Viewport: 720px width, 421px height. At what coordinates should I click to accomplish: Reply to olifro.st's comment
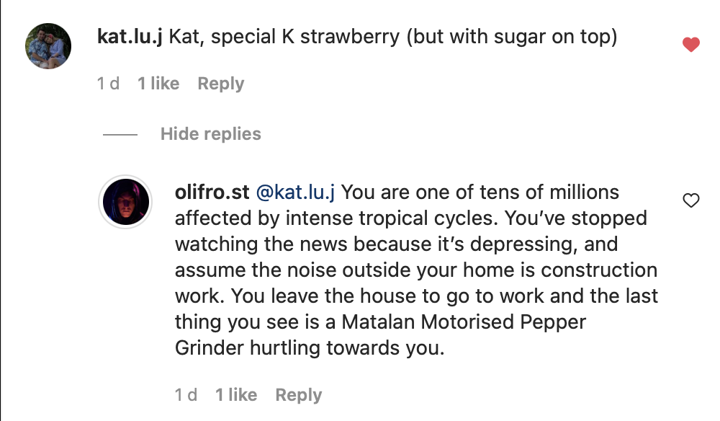298,395
